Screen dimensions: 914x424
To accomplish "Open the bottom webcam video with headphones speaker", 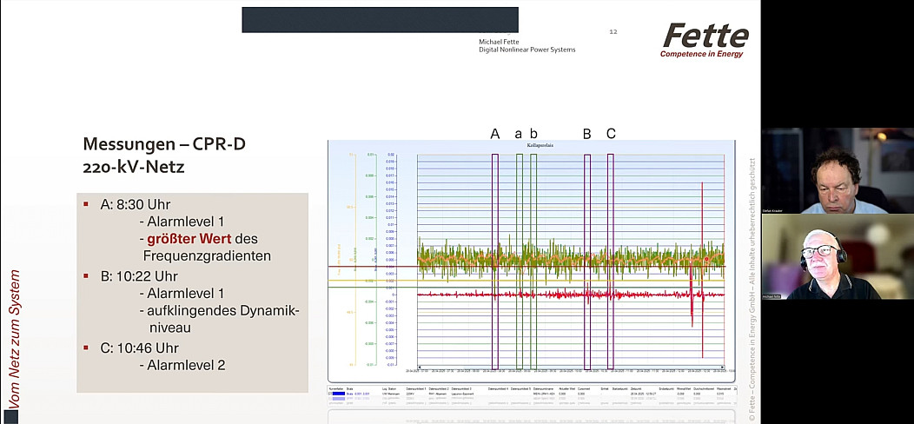I will point(837,256).
